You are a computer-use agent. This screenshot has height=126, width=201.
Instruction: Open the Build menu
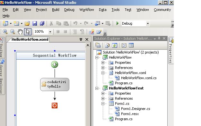click(56, 10)
